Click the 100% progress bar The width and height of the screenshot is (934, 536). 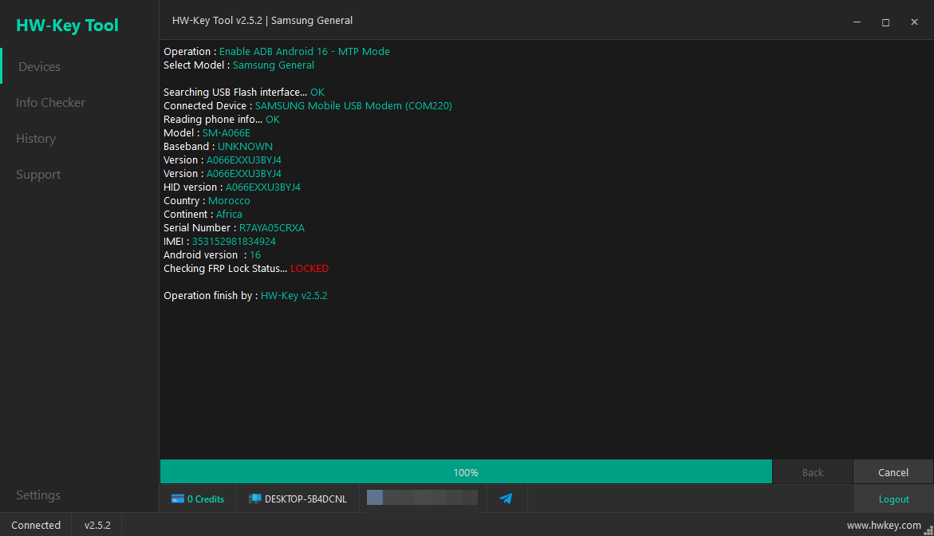(x=466, y=471)
